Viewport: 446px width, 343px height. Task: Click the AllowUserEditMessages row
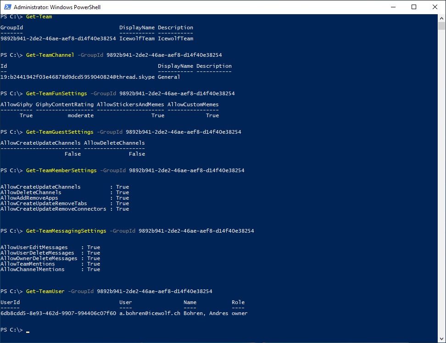50,247
